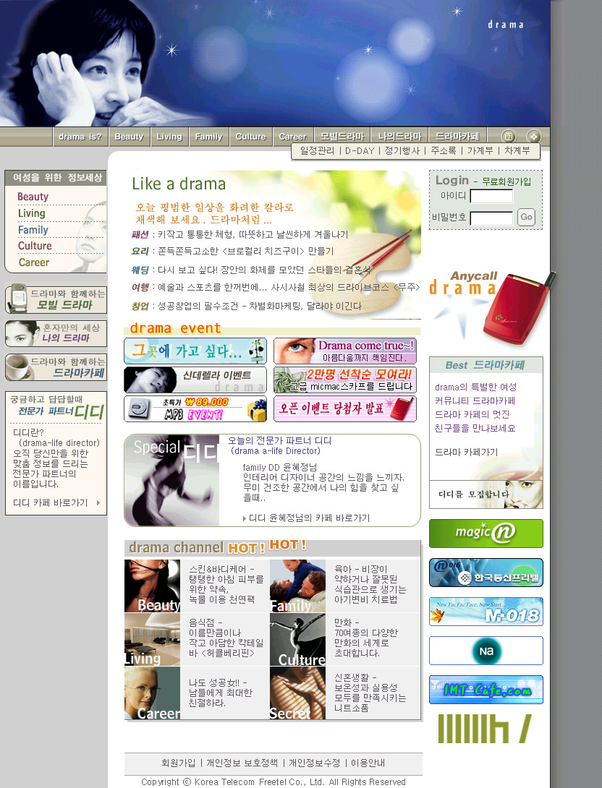The height and width of the screenshot is (788, 602).
Task: Open the n016 한국통신프리텔 banner
Action: tap(486, 573)
